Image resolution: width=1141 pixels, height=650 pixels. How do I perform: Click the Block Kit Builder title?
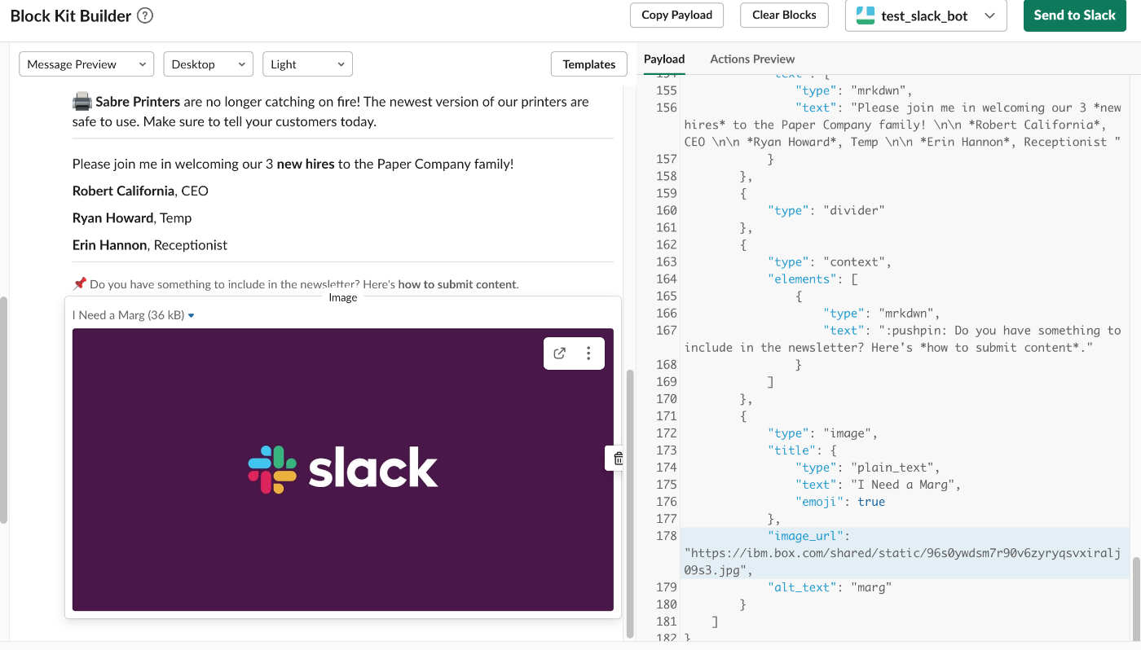coord(71,15)
